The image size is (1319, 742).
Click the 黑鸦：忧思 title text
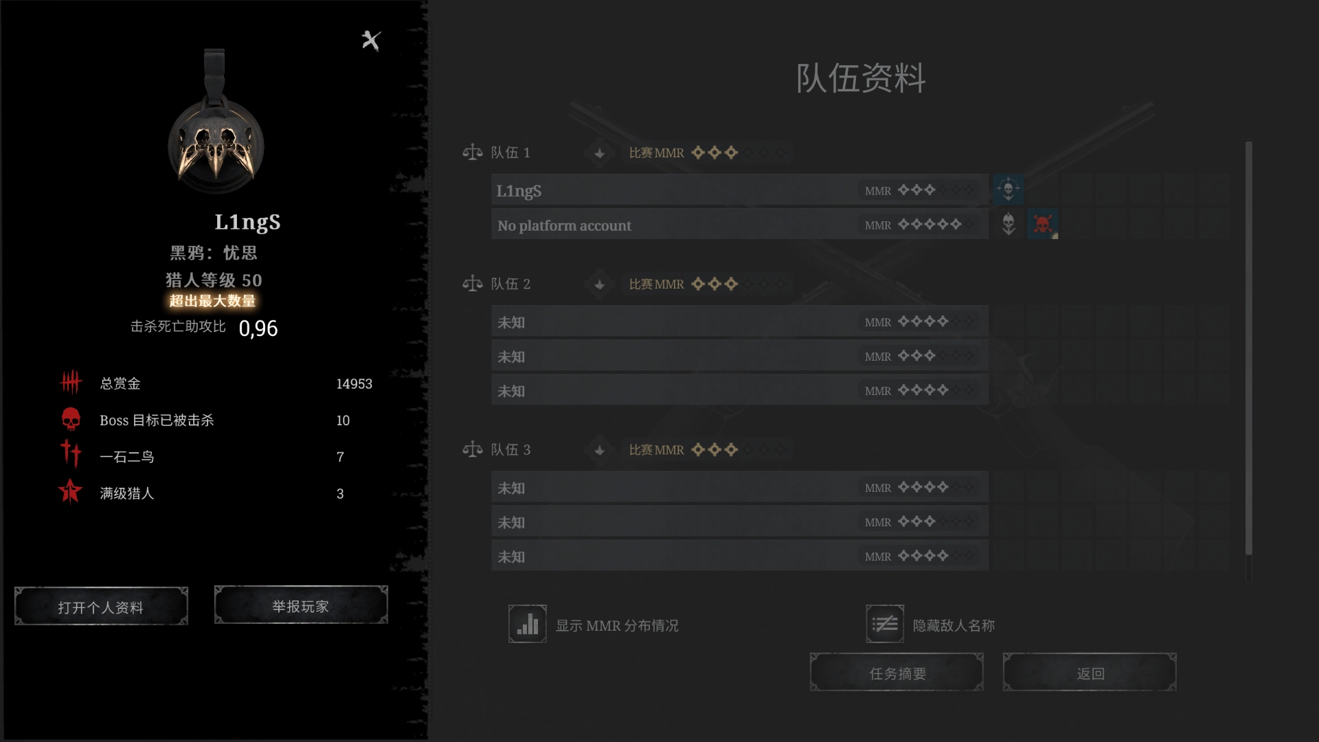214,253
